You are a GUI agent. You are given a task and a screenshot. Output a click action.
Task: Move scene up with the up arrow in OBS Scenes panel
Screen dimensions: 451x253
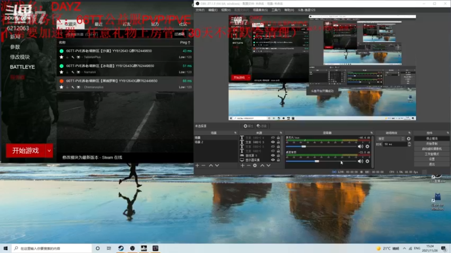tap(211, 165)
